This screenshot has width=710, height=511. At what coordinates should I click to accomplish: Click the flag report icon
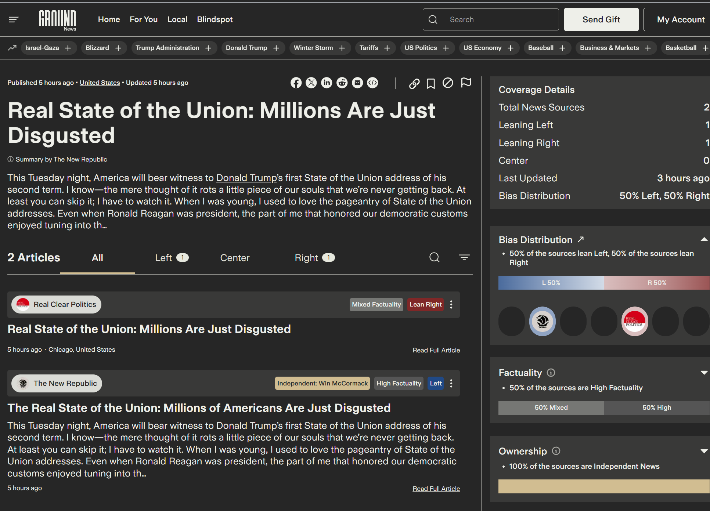coord(466,83)
